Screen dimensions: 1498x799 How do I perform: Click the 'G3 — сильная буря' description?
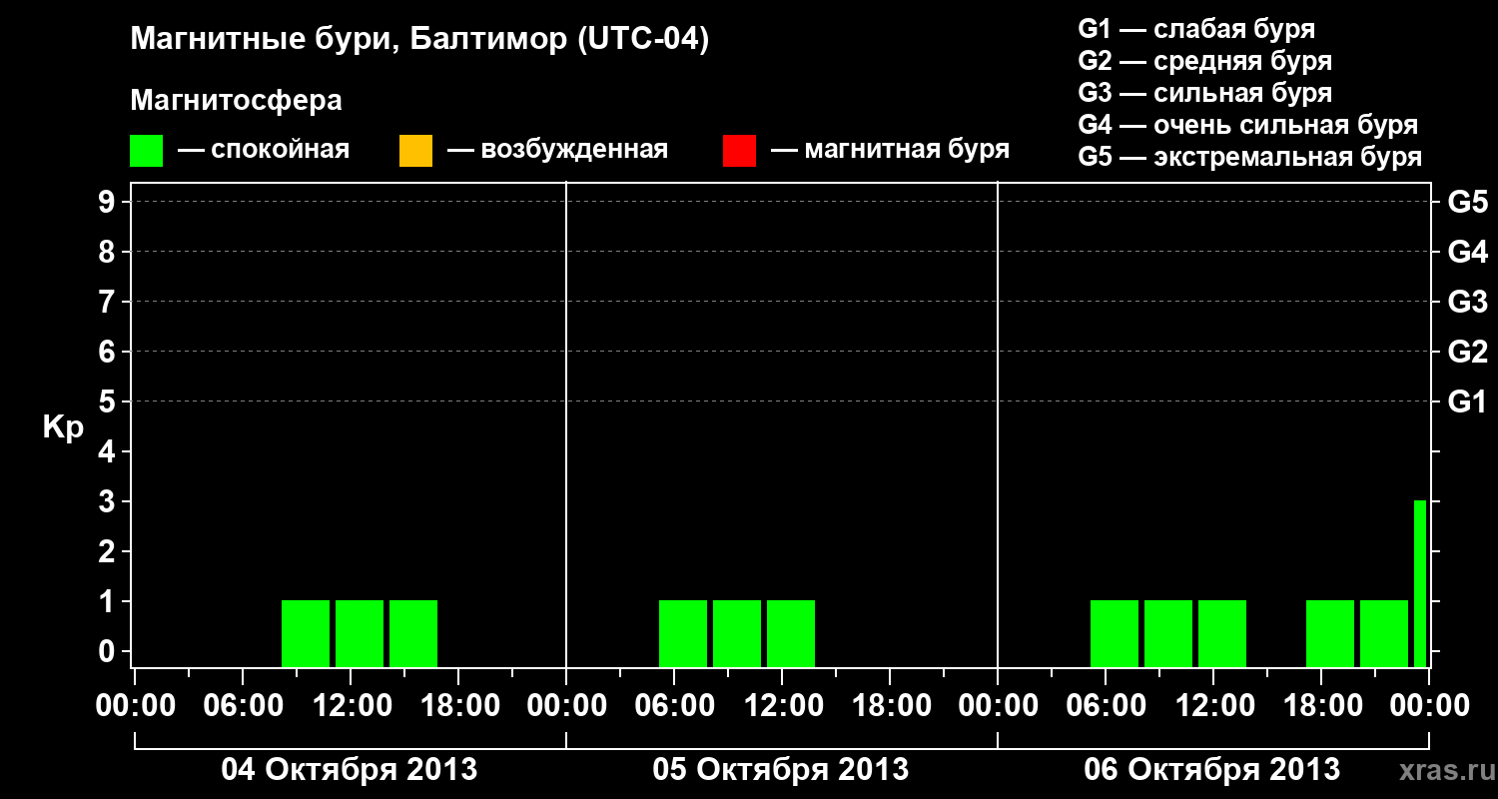pos(1204,93)
